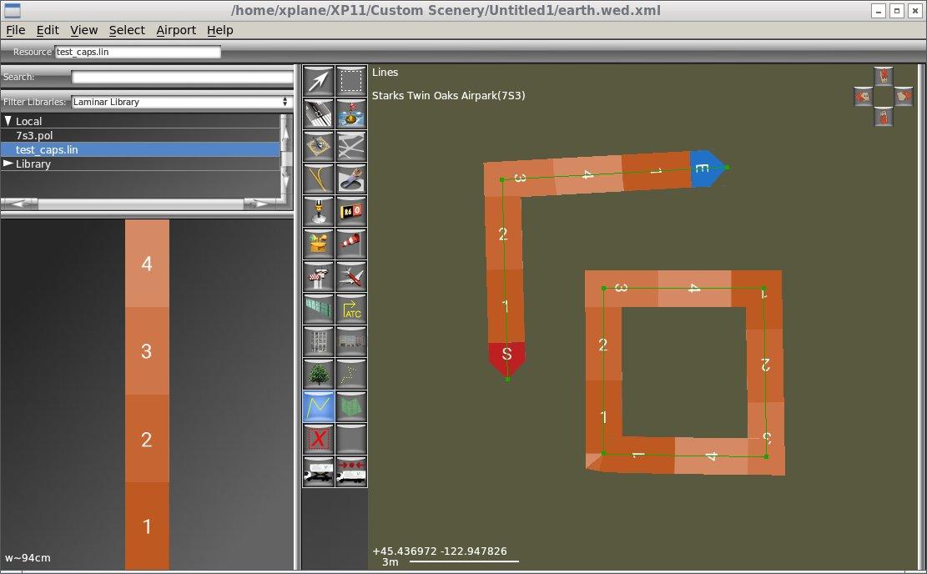927x574 pixels.
Task: Choose the forest tree tool
Action: pos(318,374)
